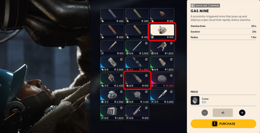Select the green glow stick item
This screenshot has width=260, height=133.
coord(137,16)
